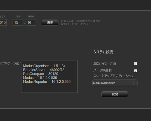Select the EquatorServer 48002R2 list entry
The image size is (151, 121).
(x=44, y=70)
